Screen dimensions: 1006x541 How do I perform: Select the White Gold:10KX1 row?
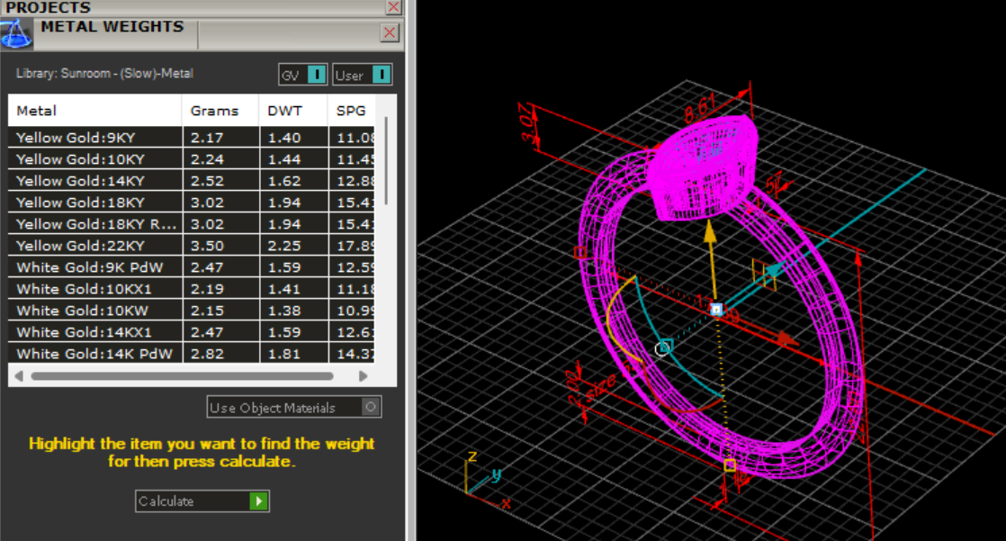click(191, 290)
